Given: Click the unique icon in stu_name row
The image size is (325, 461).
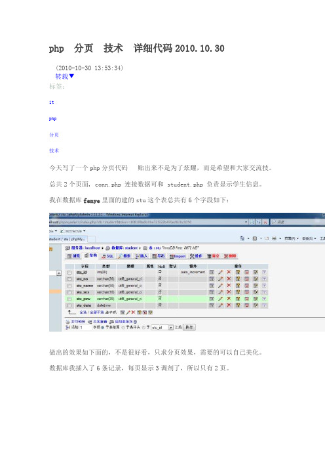Looking at the screenshot, I should pos(246,286).
